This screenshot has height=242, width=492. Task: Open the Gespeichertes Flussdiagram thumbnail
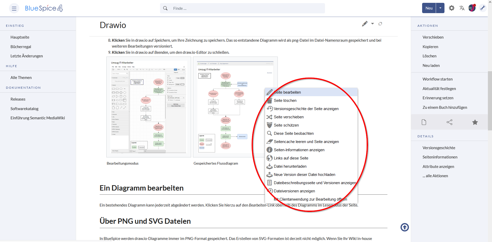pos(235,107)
